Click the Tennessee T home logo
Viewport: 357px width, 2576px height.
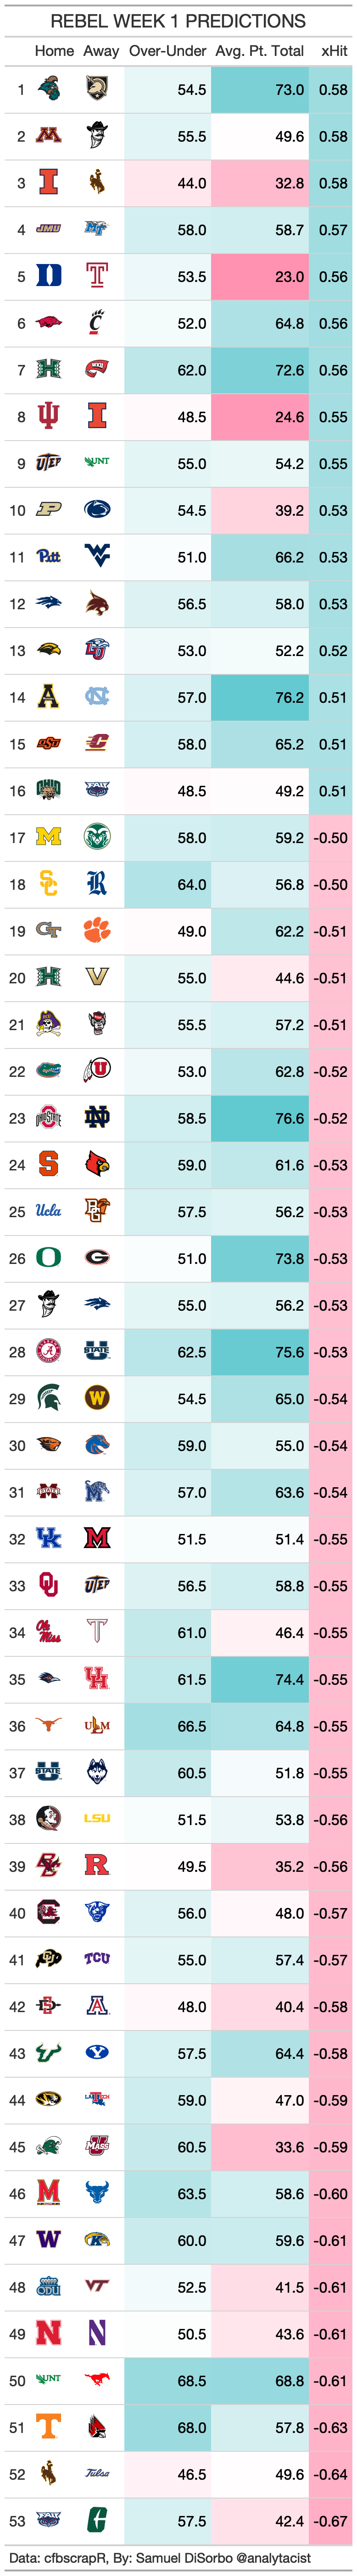click(48, 2427)
